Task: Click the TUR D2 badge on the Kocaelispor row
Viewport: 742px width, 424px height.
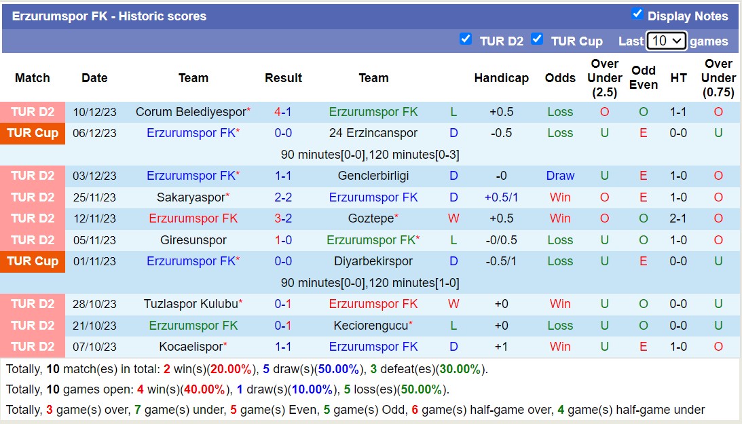Action: (x=33, y=347)
